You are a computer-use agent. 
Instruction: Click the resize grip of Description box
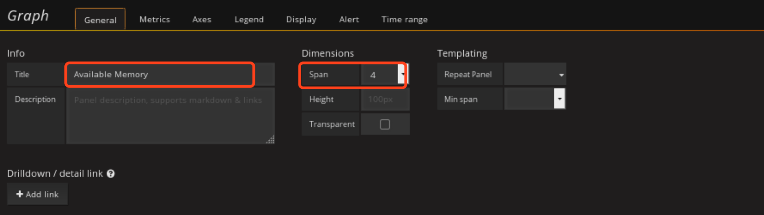click(x=270, y=139)
